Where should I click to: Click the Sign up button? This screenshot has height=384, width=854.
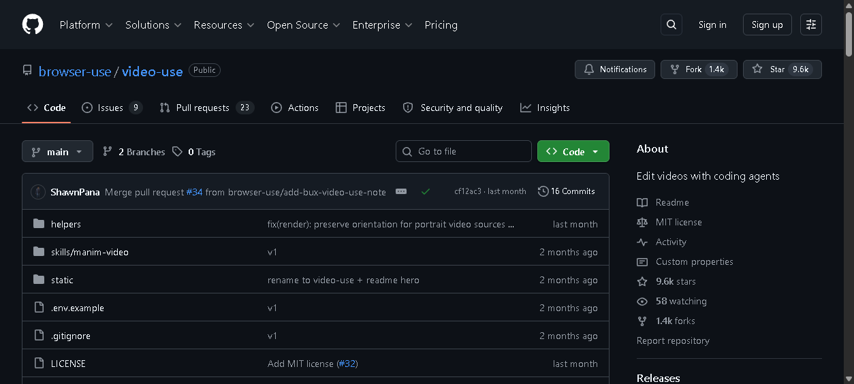768,25
